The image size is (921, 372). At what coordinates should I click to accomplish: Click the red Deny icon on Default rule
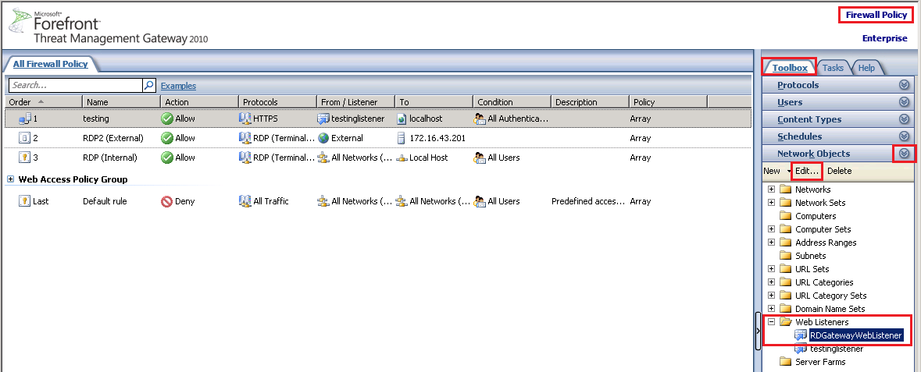click(x=166, y=201)
